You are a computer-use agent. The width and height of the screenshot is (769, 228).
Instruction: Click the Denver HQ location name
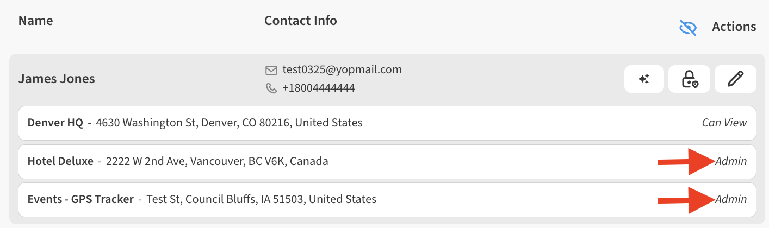[x=55, y=123]
